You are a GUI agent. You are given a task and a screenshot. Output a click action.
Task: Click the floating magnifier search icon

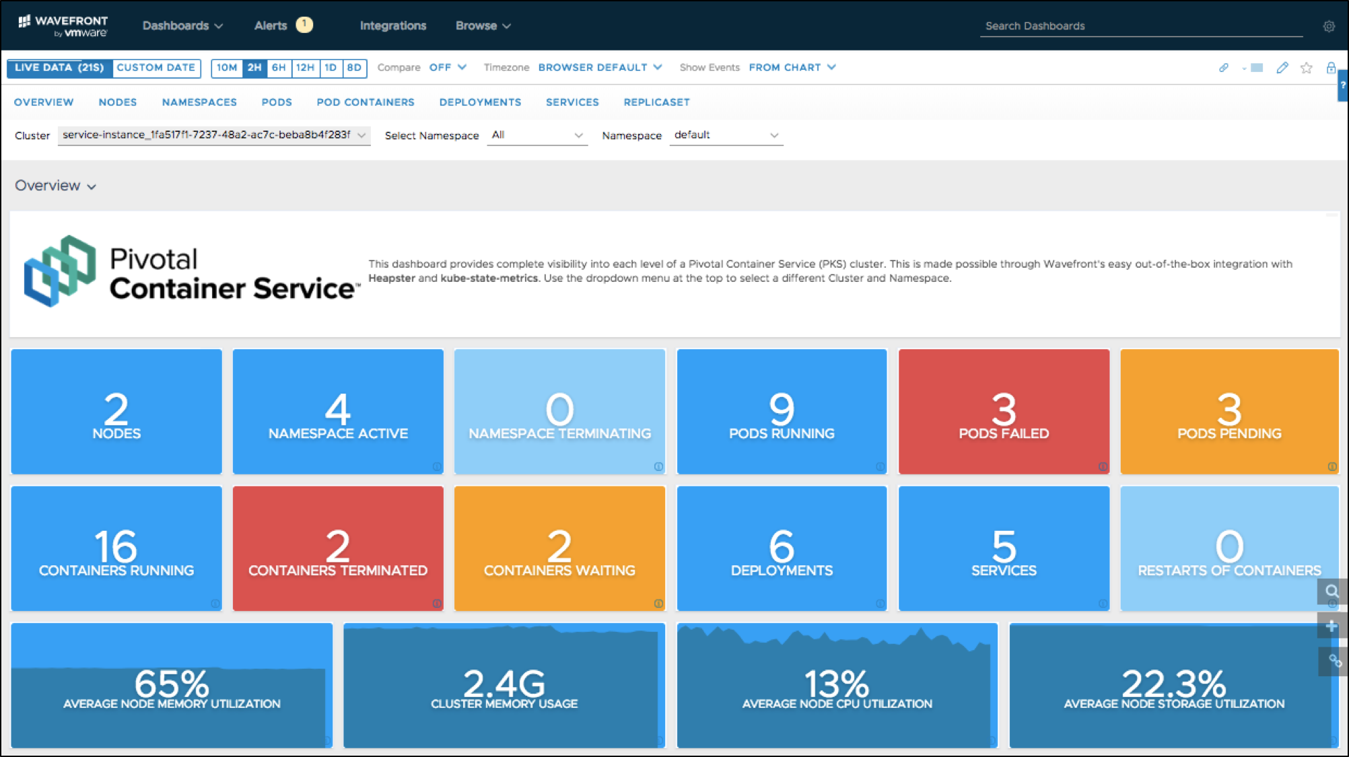(1332, 591)
